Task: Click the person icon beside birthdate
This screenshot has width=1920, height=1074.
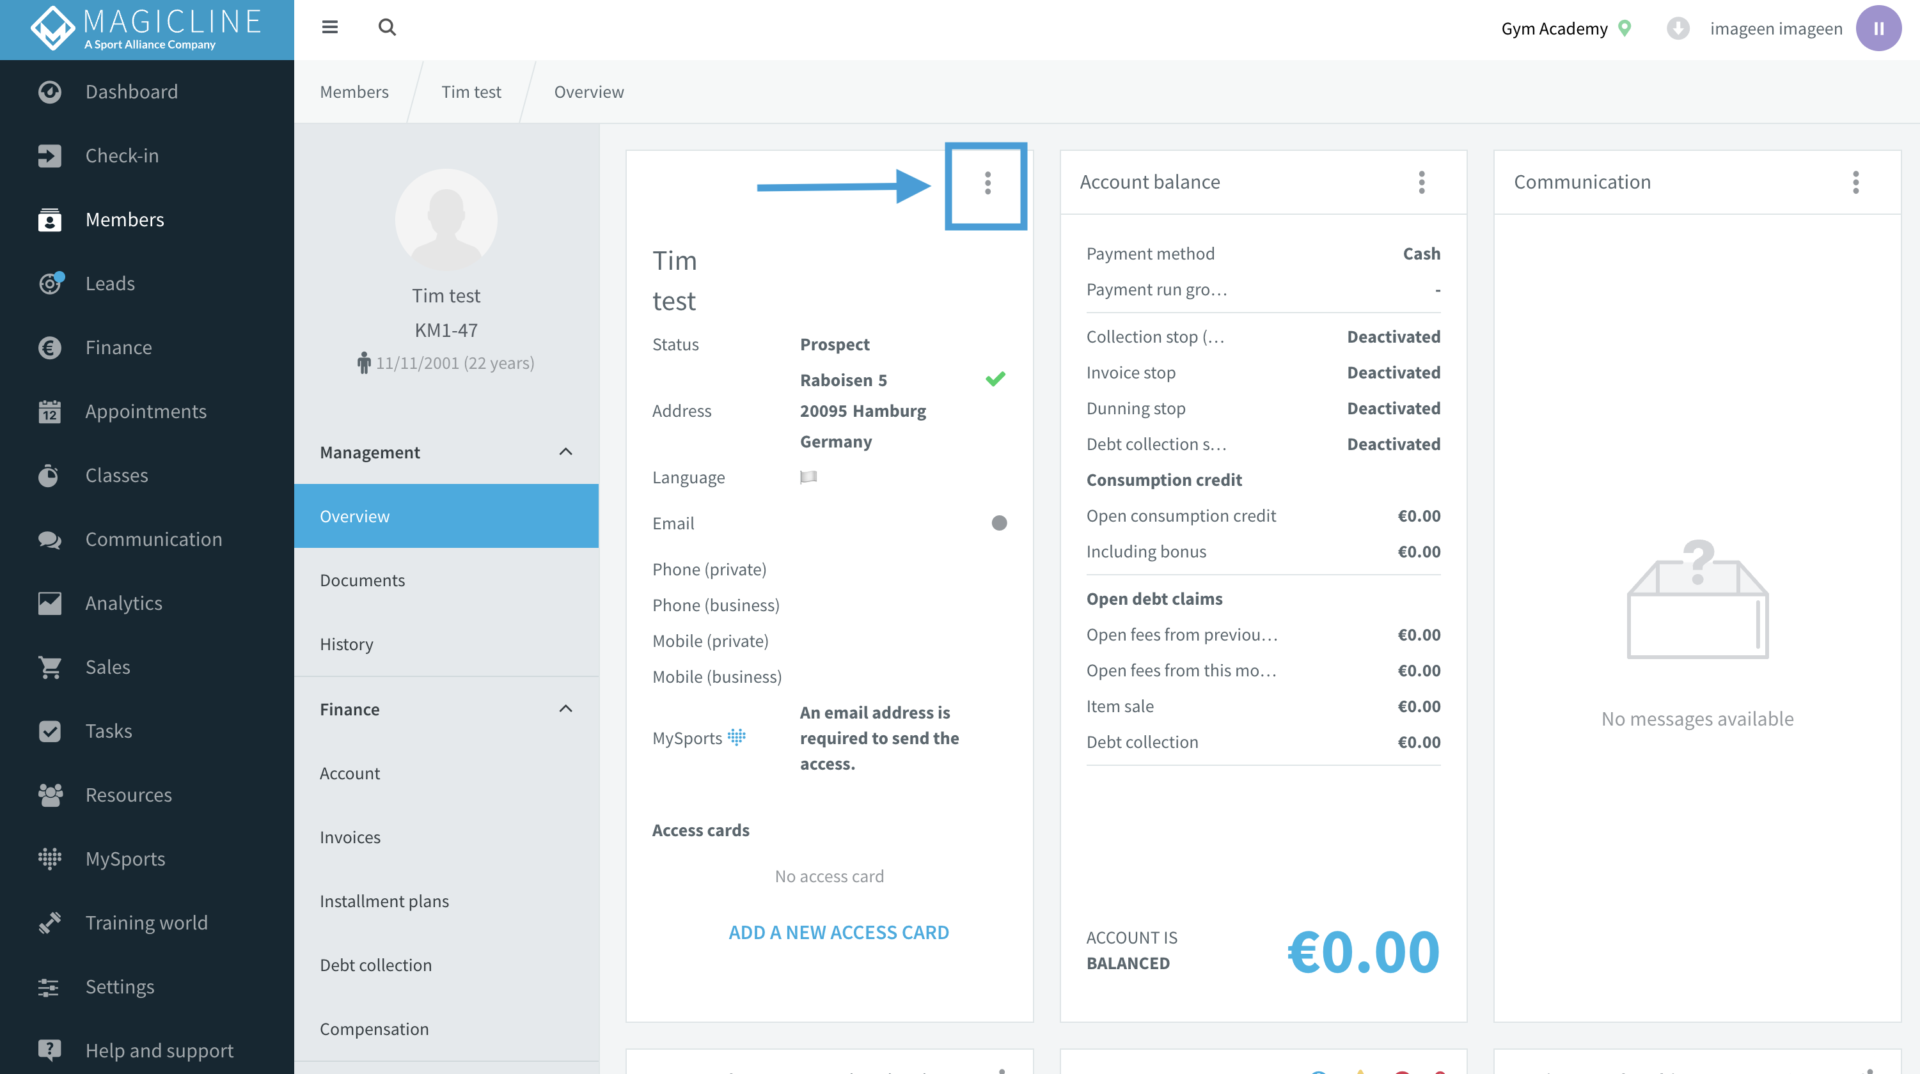Action: (364, 362)
